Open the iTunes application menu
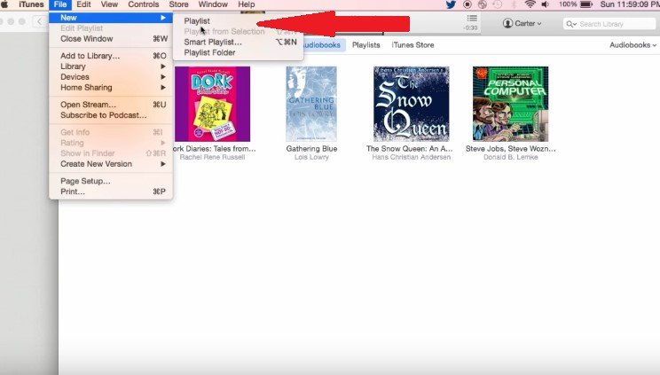The height and width of the screenshot is (375, 660). coord(31,4)
